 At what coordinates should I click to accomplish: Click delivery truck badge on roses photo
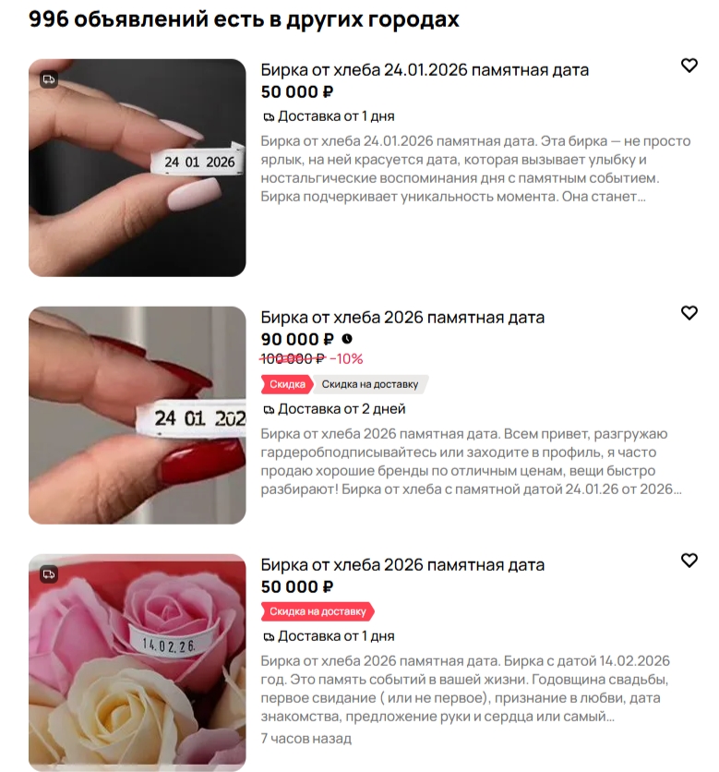[x=49, y=574]
